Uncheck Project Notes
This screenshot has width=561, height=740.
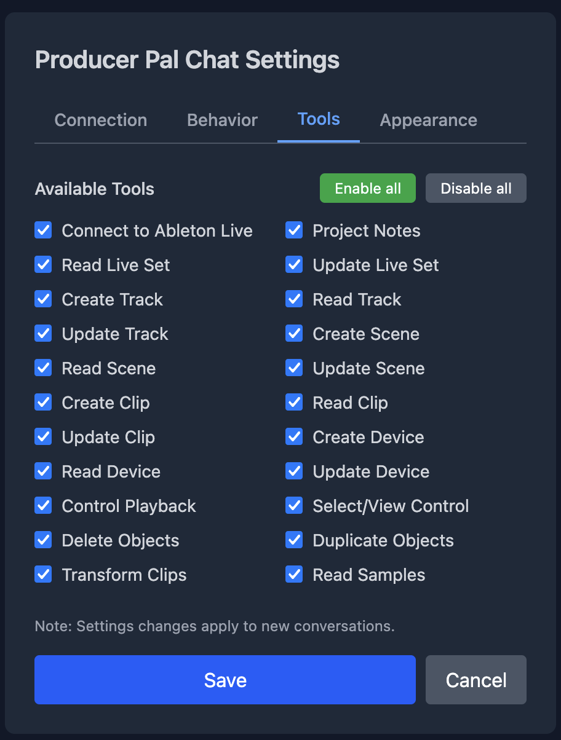point(294,230)
